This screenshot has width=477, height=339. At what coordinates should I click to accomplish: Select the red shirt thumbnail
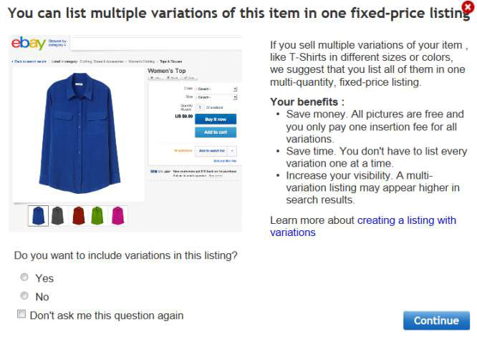(x=78, y=215)
